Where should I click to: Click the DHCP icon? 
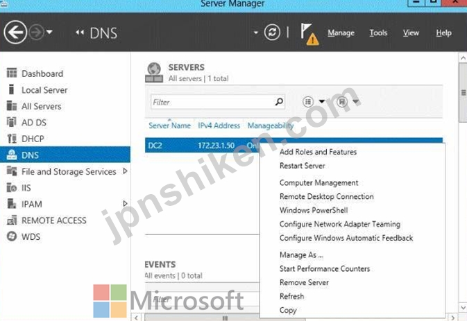tap(12, 139)
